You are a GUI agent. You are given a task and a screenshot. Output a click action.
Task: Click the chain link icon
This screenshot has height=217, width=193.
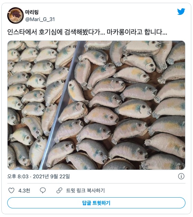pyautogui.click(x=59, y=190)
